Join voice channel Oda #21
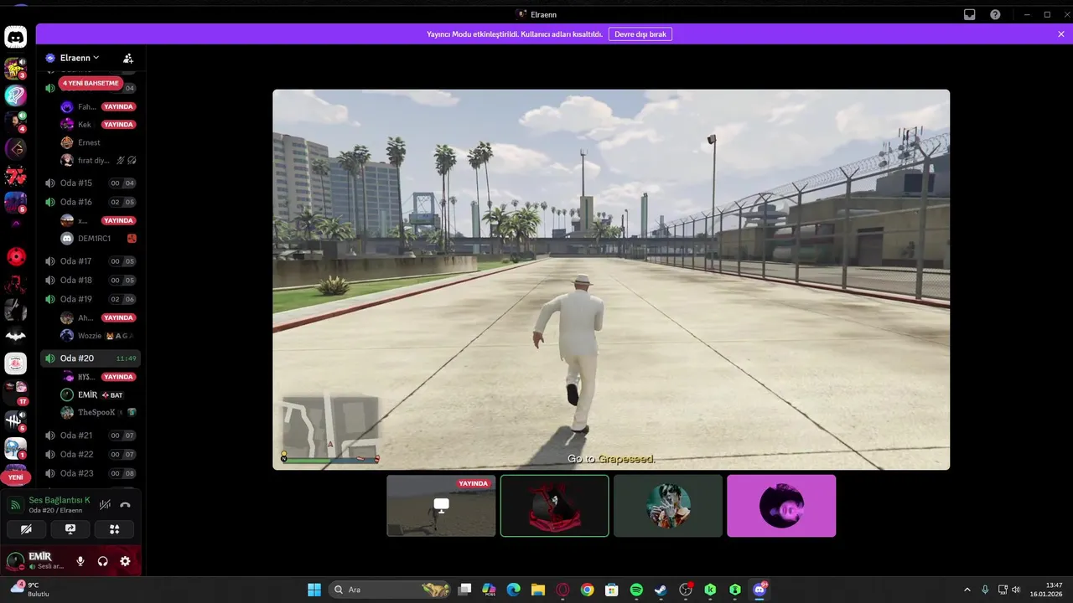 point(91,435)
